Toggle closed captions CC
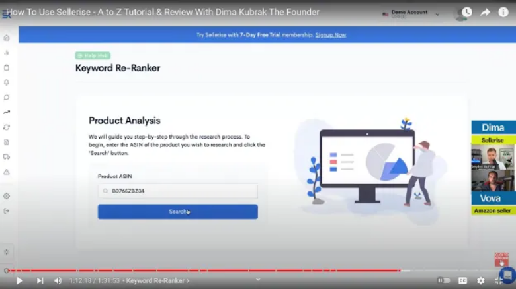The image size is (516, 289). (x=462, y=280)
